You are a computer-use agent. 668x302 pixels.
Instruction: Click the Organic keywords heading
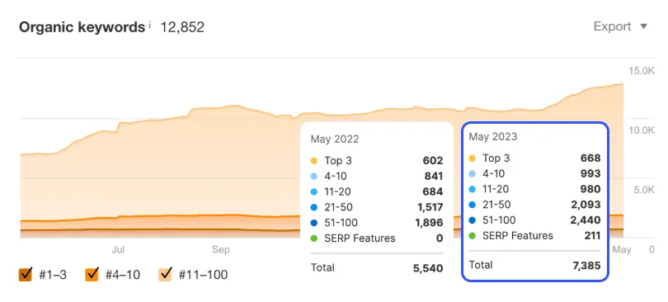click(82, 27)
